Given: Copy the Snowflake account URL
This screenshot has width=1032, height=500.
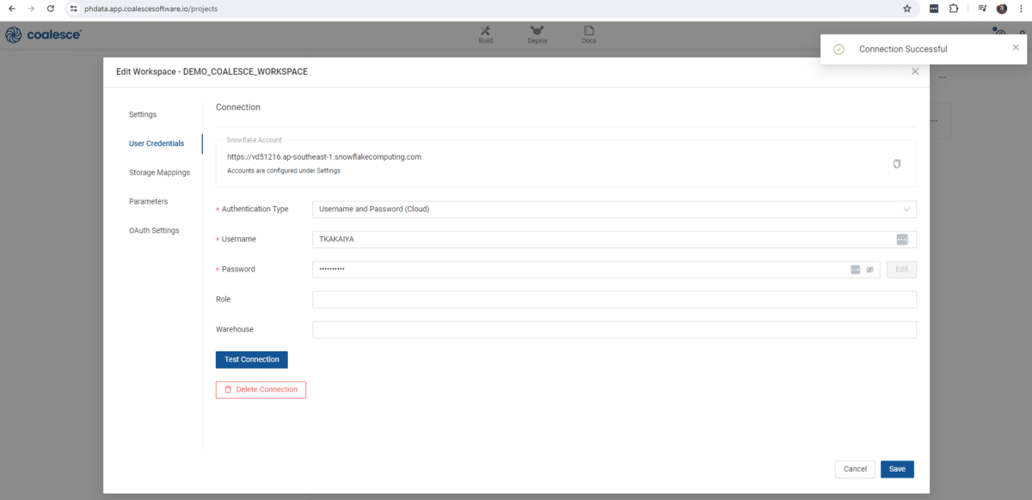Looking at the screenshot, I should [897, 163].
